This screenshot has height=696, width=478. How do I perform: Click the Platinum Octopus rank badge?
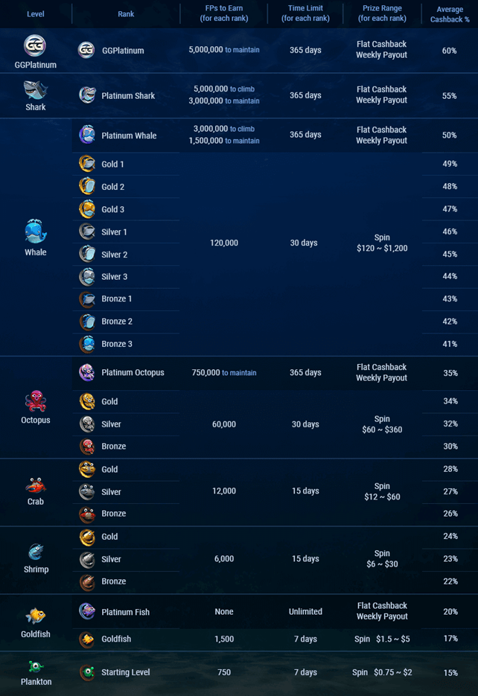87,372
